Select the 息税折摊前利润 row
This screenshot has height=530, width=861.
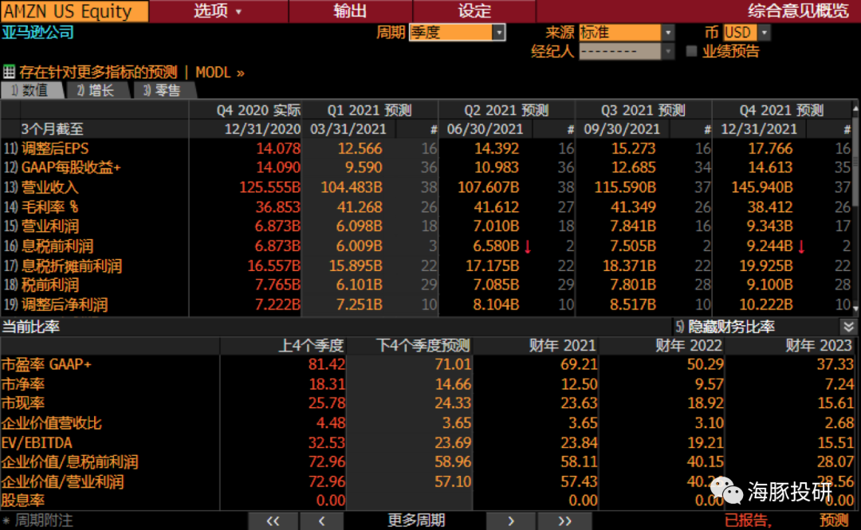tap(427, 266)
